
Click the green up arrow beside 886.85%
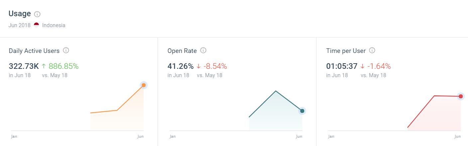(44, 66)
